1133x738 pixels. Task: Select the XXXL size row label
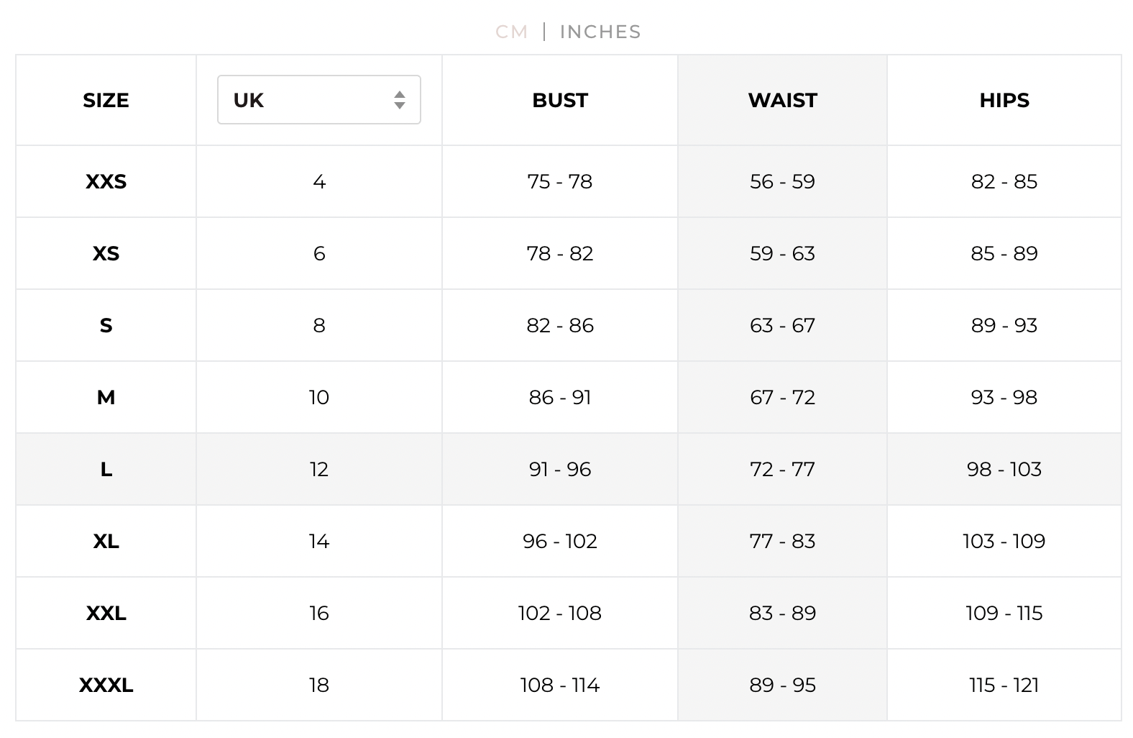[x=106, y=685]
